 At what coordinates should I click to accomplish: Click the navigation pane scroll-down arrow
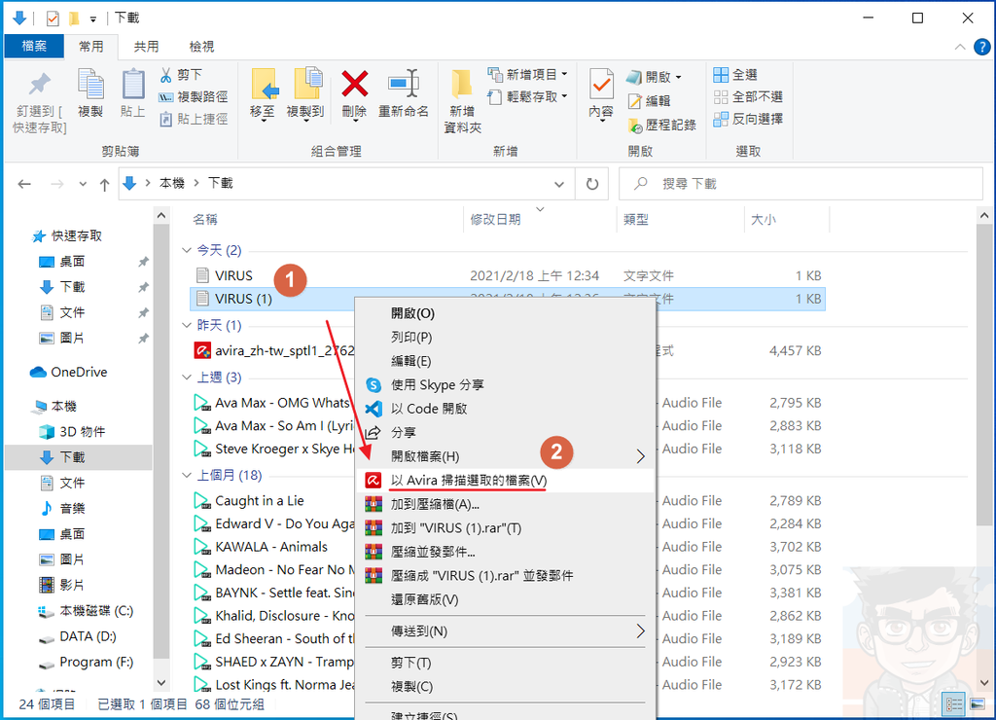161,683
